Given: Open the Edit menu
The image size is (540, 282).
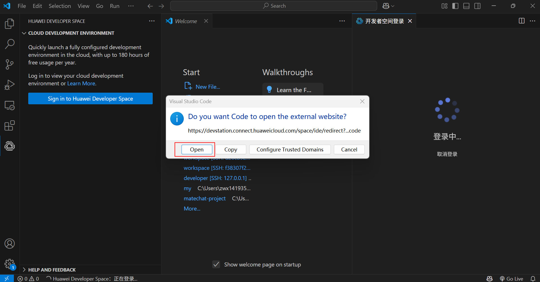Looking at the screenshot, I should 37,6.
